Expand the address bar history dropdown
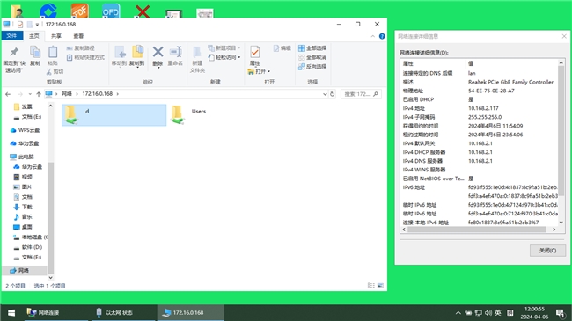This screenshot has width=572, height=321. (x=325, y=94)
